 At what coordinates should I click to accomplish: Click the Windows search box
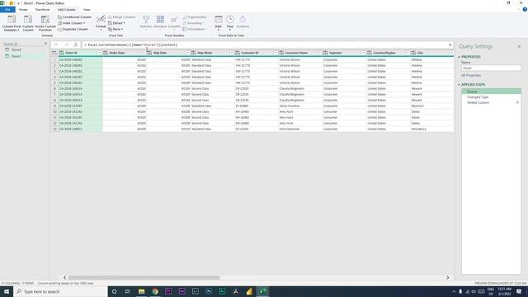(x=60, y=291)
